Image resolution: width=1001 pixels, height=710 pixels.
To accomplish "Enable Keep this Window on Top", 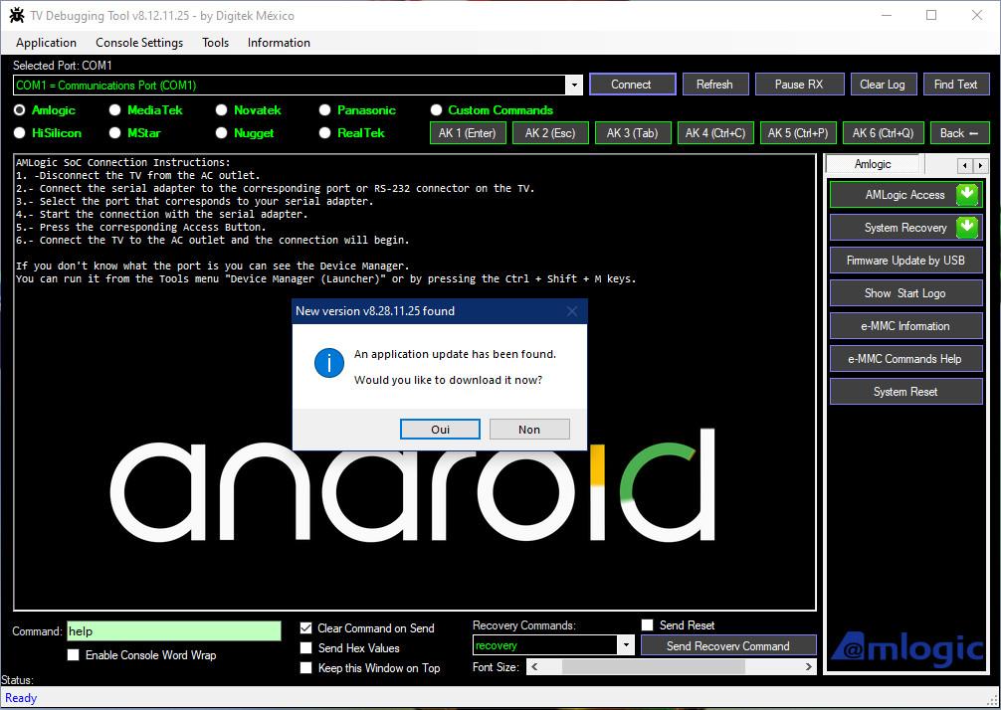I will click(305, 667).
